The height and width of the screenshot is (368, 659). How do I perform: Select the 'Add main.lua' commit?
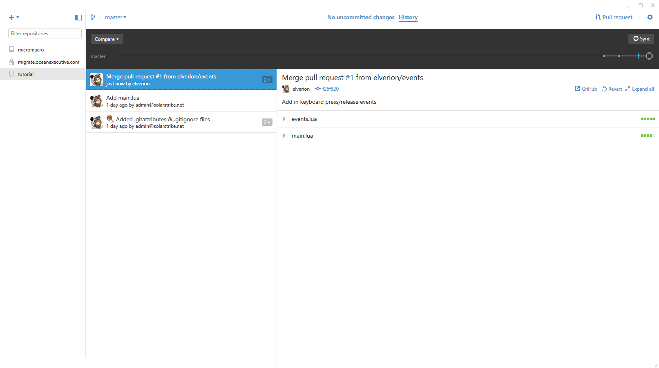(x=181, y=101)
